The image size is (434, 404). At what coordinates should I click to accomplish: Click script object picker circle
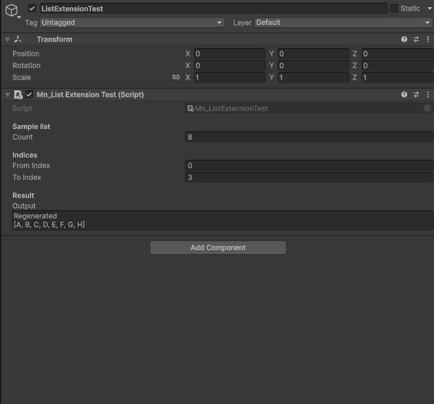click(427, 108)
